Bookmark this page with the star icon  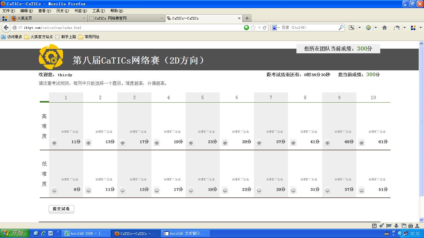(x=253, y=28)
